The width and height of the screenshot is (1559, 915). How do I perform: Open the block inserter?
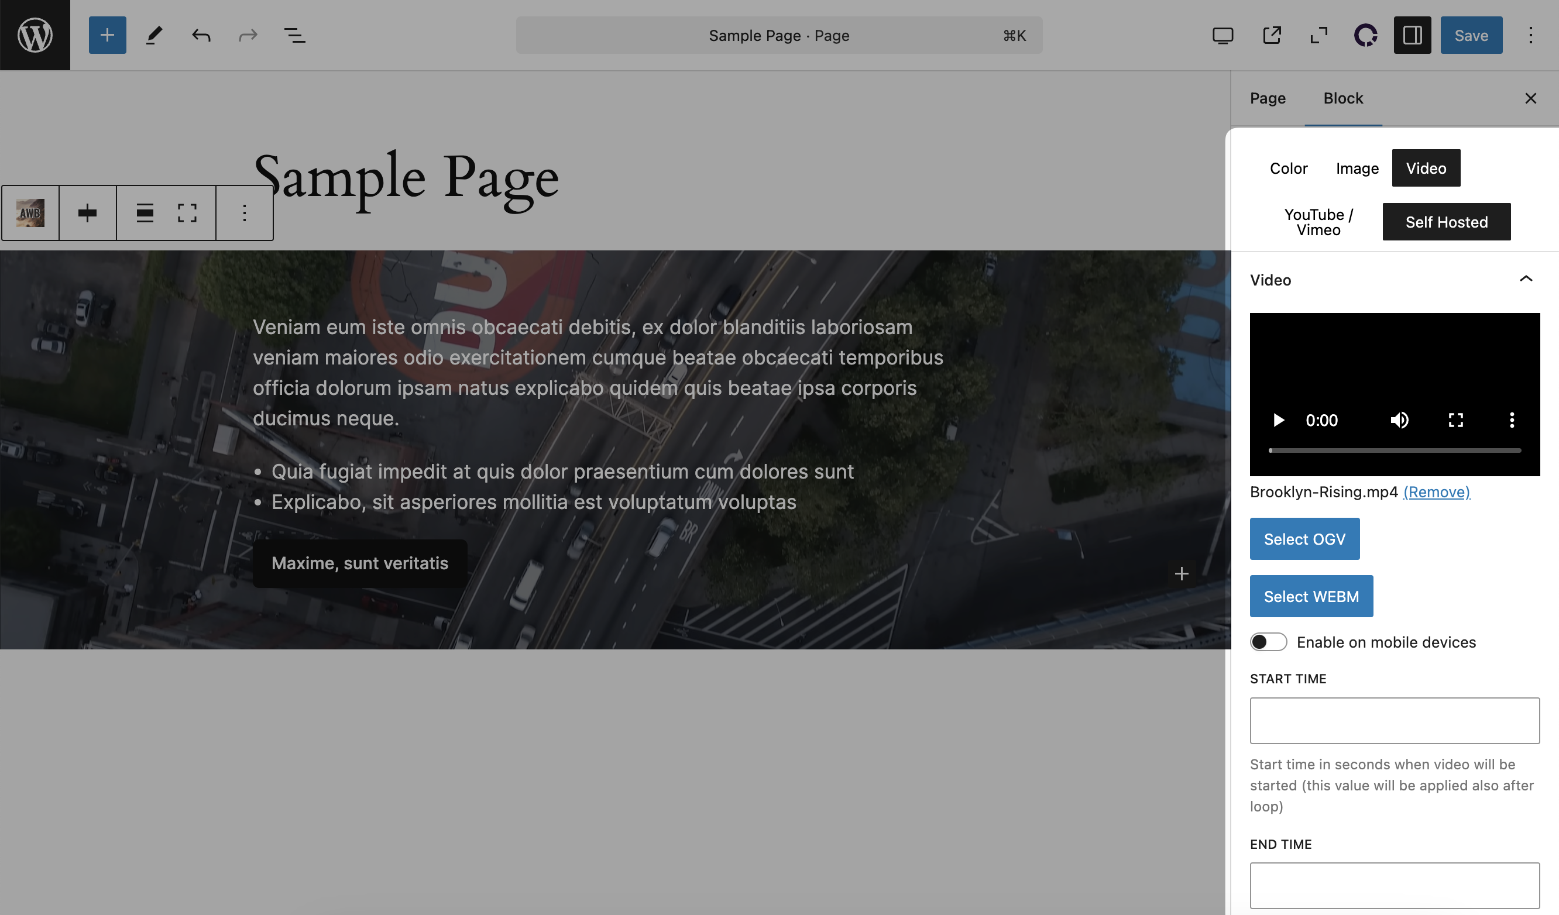[107, 35]
